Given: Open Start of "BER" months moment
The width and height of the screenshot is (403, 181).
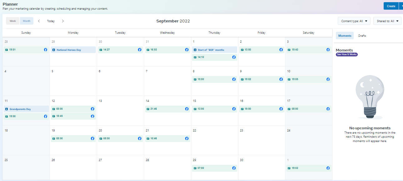Looking at the screenshot, I should coord(214,50).
